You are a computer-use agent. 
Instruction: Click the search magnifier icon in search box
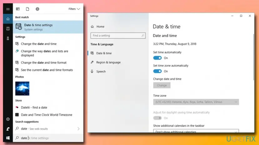point(17,138)
